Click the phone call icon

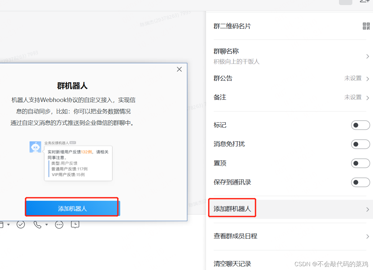pyautogui.click(x=37, y=224)
